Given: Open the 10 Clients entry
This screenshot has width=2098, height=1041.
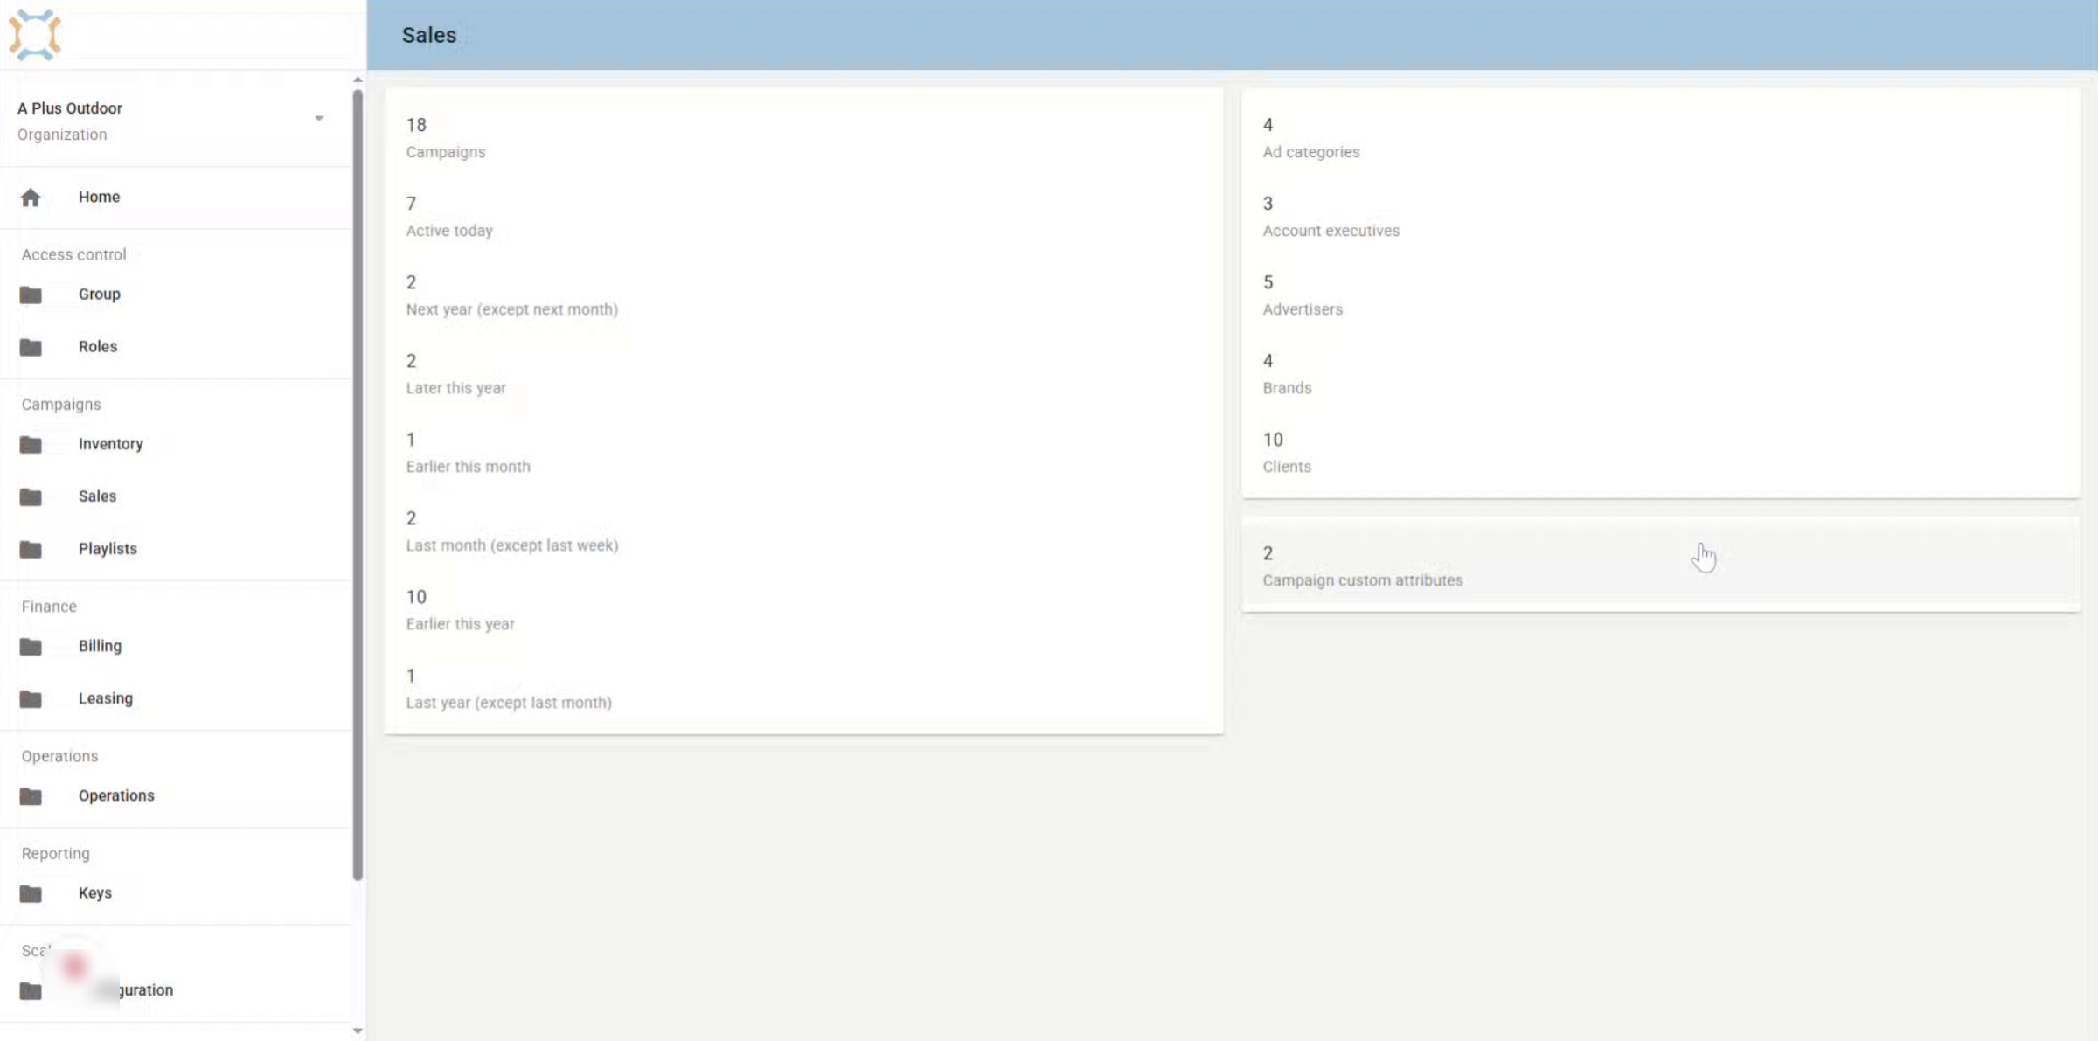Looking at the screenshot, I should (x=1660, y=453).
